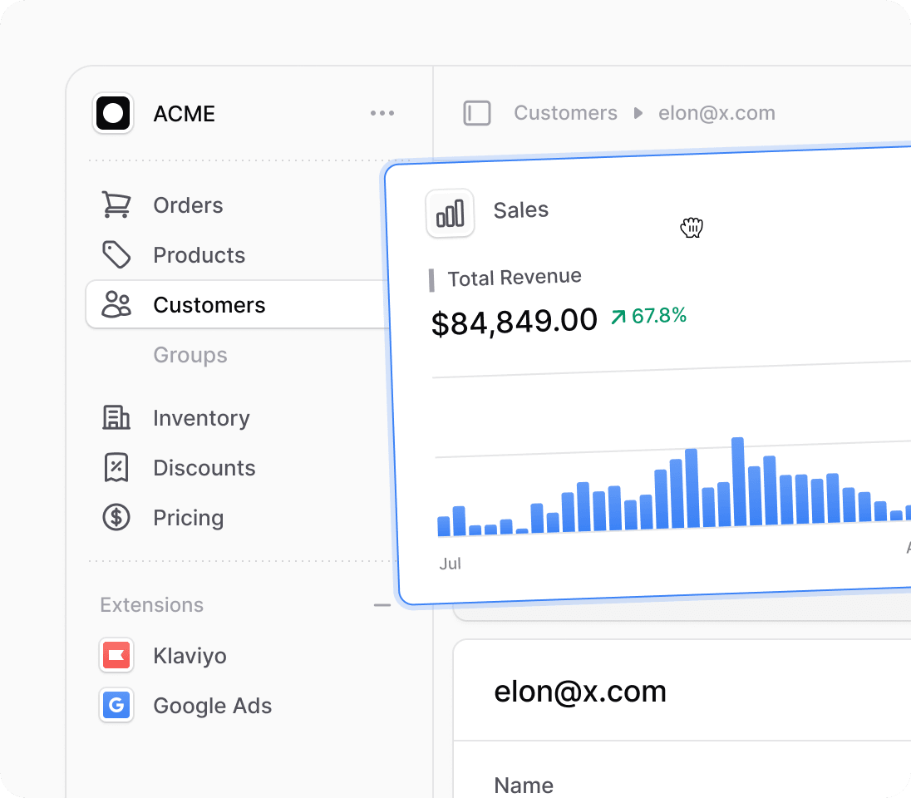Viewport: 911px width, 798px height.
Task: Click the Customers breadcrumb link
Action: (565, 113)
